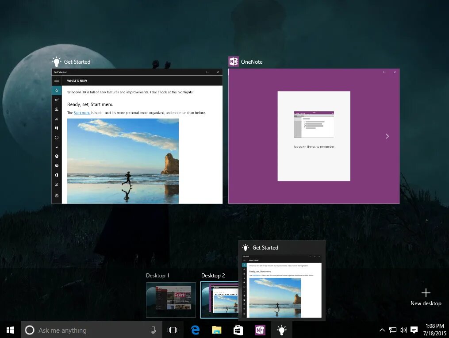
Task: Select the star What's New icon
Action: coord(57,91)
